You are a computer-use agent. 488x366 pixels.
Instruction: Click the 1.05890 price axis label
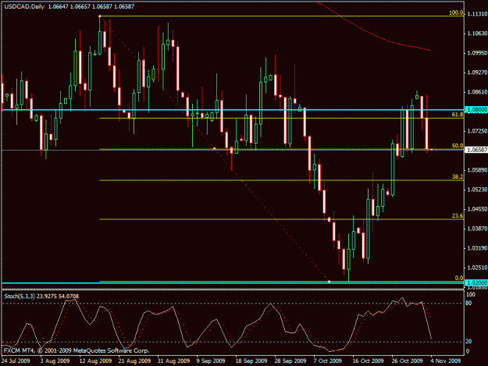click(x=477, y=170)
